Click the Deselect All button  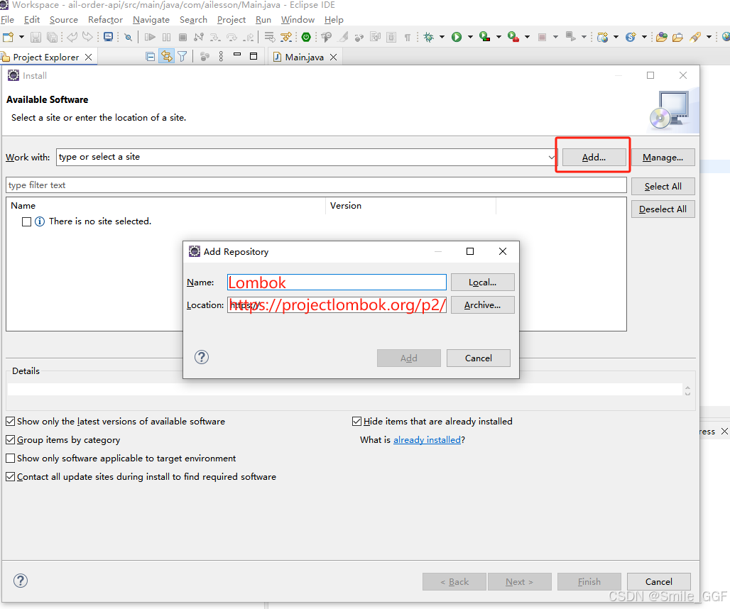click(663, 209)
